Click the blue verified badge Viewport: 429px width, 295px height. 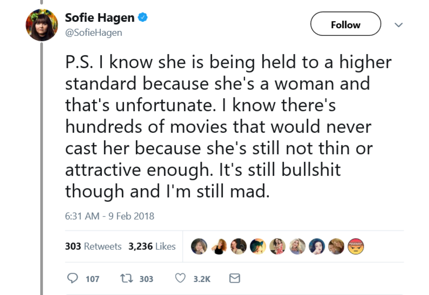tap(143, 18)
